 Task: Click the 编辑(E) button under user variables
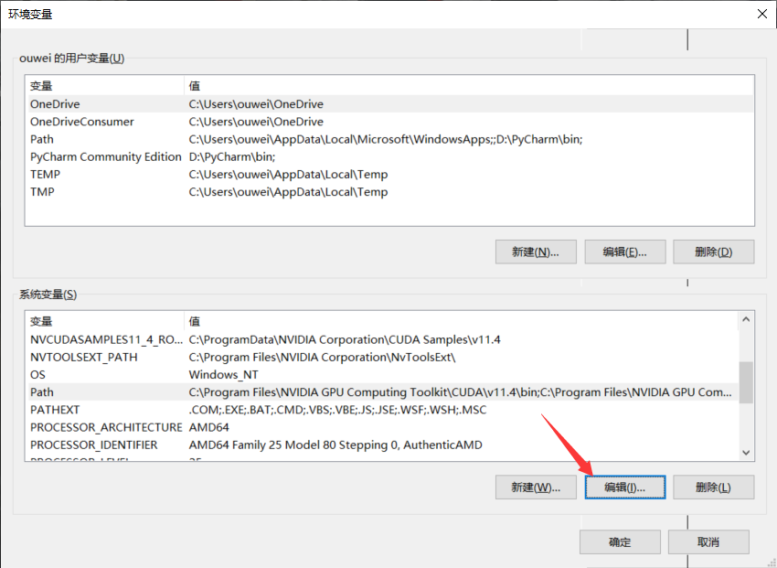(625, 252)
